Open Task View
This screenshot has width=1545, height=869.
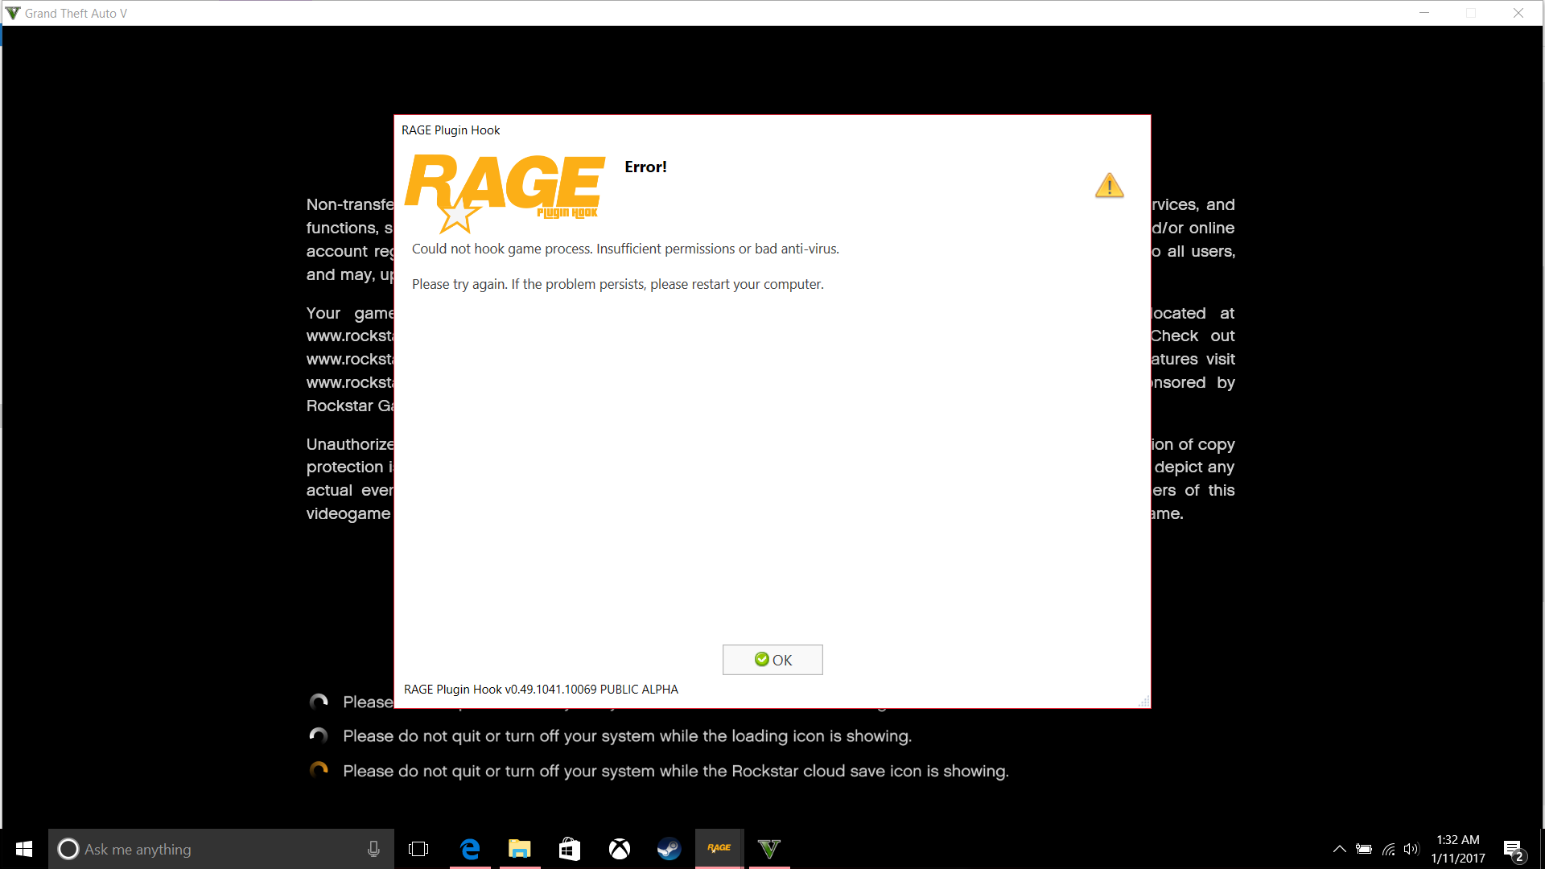(418, 848)
